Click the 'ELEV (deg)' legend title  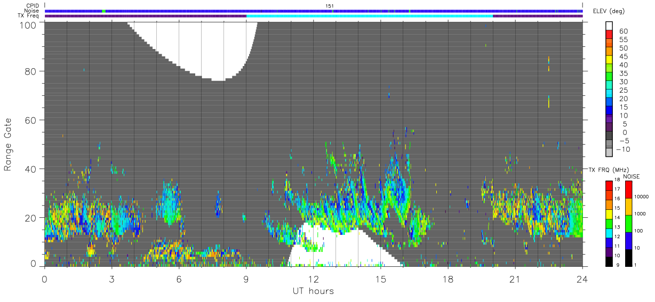pyautogui.click(x=609, y=11)
